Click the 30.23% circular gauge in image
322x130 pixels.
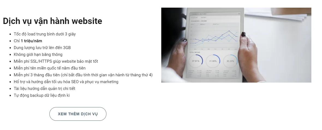(230, 61)
